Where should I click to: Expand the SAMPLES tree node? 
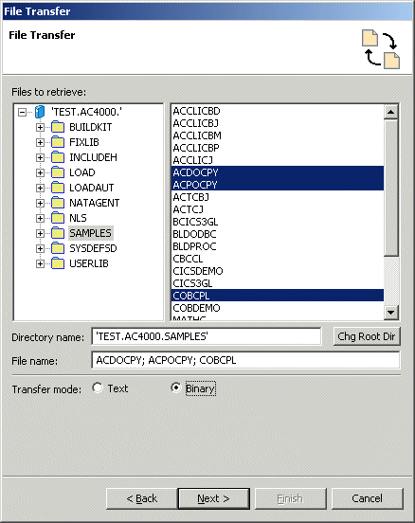(40, 233)
